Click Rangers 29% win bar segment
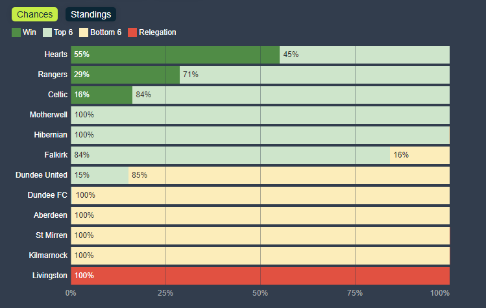The image size is (486, 308). 125,75
